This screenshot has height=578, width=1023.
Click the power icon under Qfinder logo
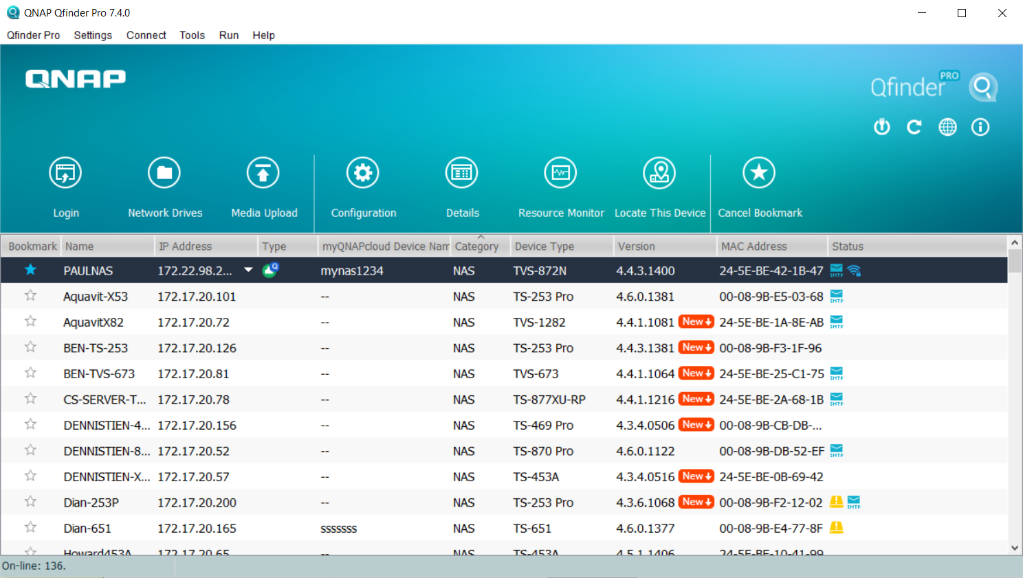[x=882, y=127]
